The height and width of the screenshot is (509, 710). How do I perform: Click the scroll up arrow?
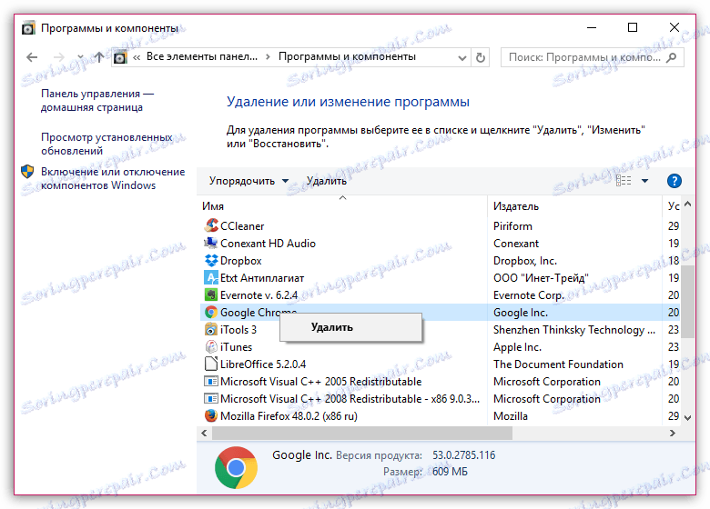[x=687, y=205]
